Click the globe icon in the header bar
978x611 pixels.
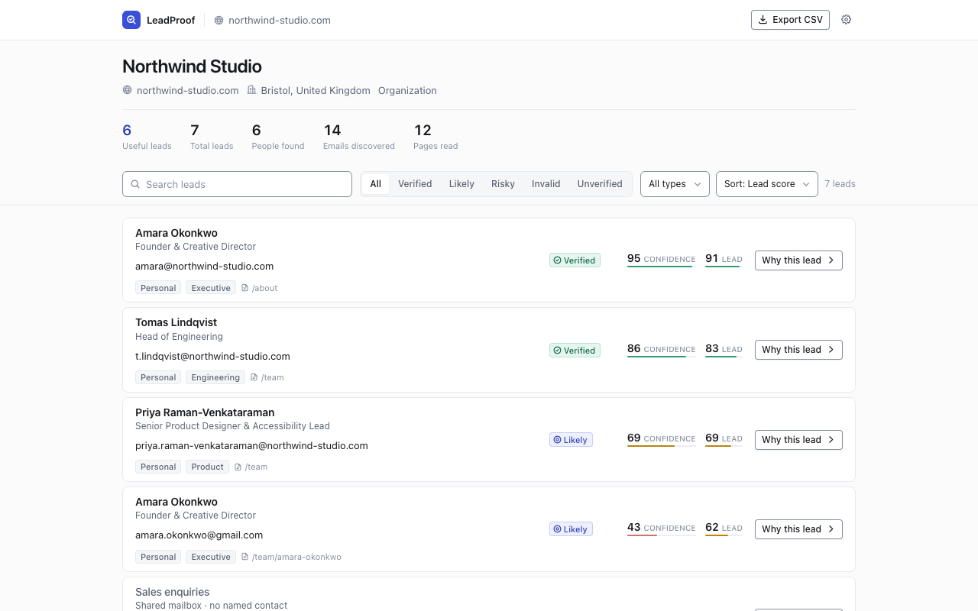point(219,21)
